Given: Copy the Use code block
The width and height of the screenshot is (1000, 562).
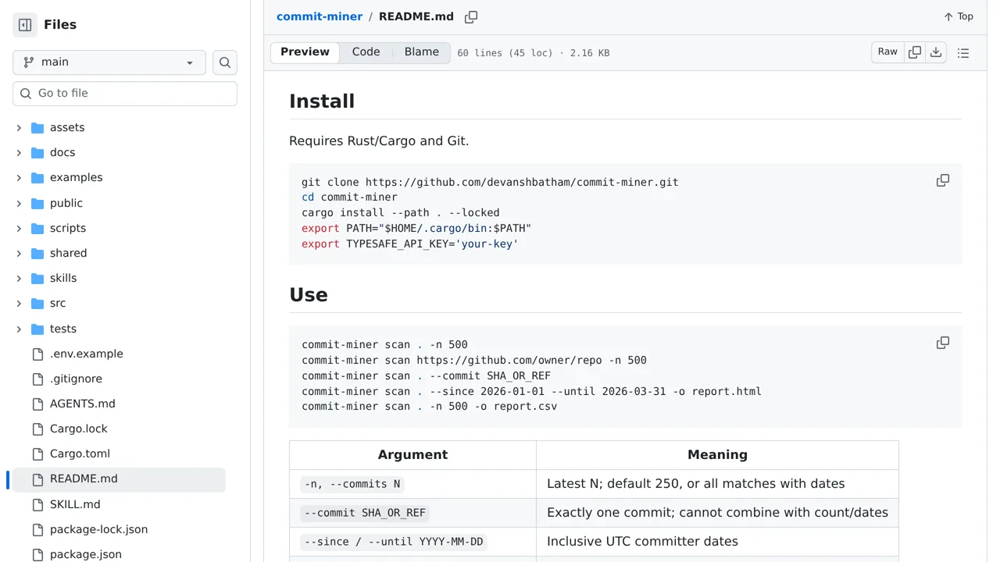Looking at the screenshot, I should coord(943,343).
